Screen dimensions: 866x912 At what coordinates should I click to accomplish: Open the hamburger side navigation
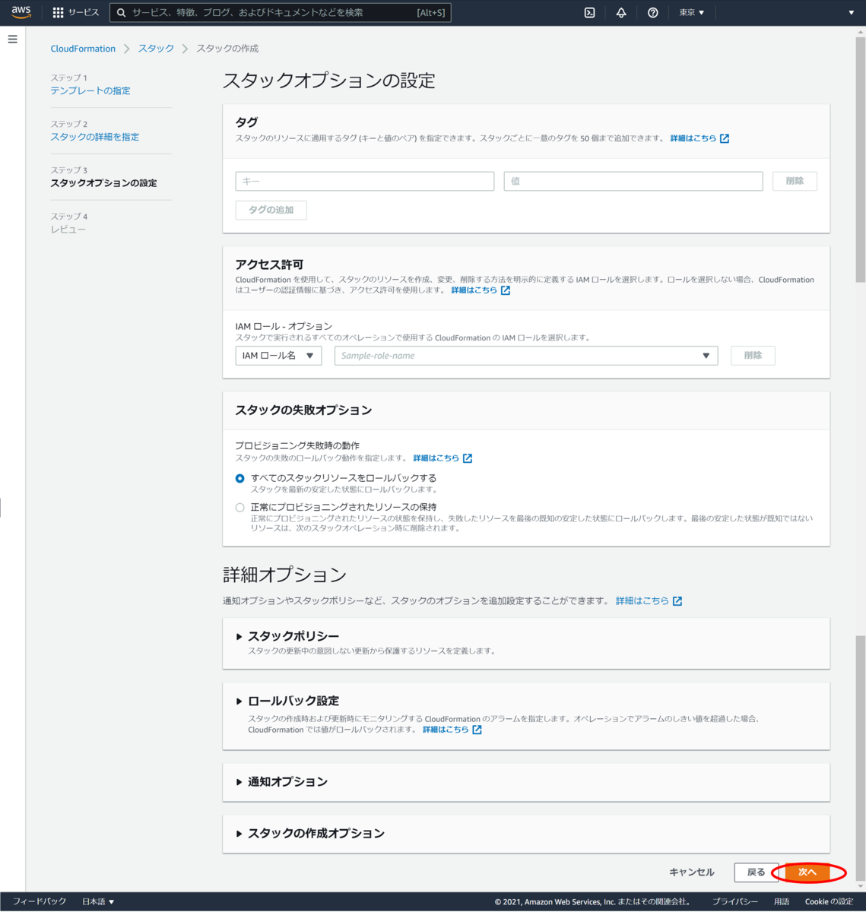pos(12,39)
